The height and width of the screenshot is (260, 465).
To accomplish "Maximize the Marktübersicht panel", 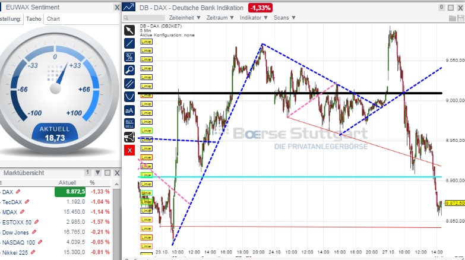I will point(107,173).
